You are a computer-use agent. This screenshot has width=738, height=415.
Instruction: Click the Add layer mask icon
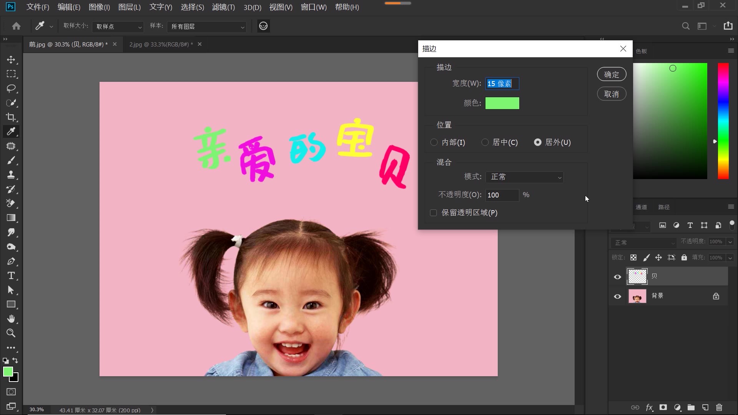(x=663, y=408)
